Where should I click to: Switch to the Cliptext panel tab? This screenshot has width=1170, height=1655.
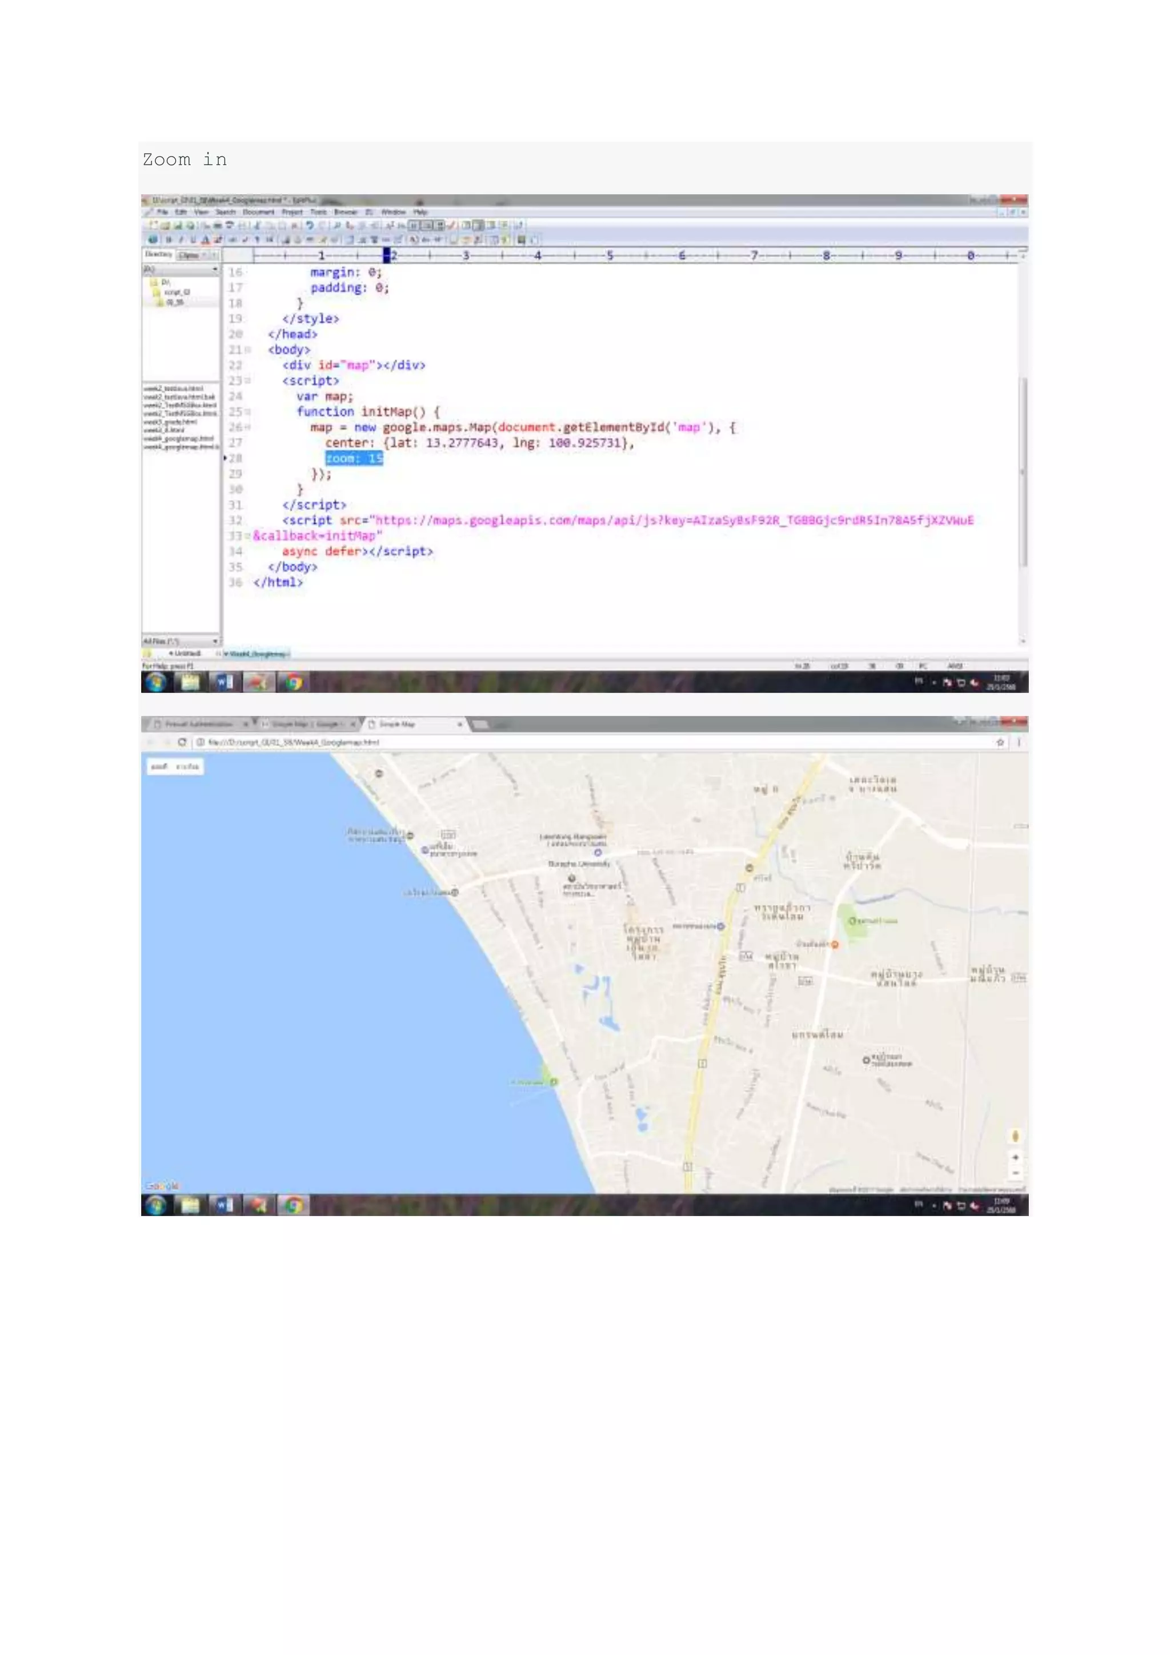(189, 255)
